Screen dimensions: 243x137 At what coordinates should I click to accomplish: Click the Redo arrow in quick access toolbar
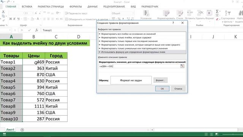click(8, 2)
